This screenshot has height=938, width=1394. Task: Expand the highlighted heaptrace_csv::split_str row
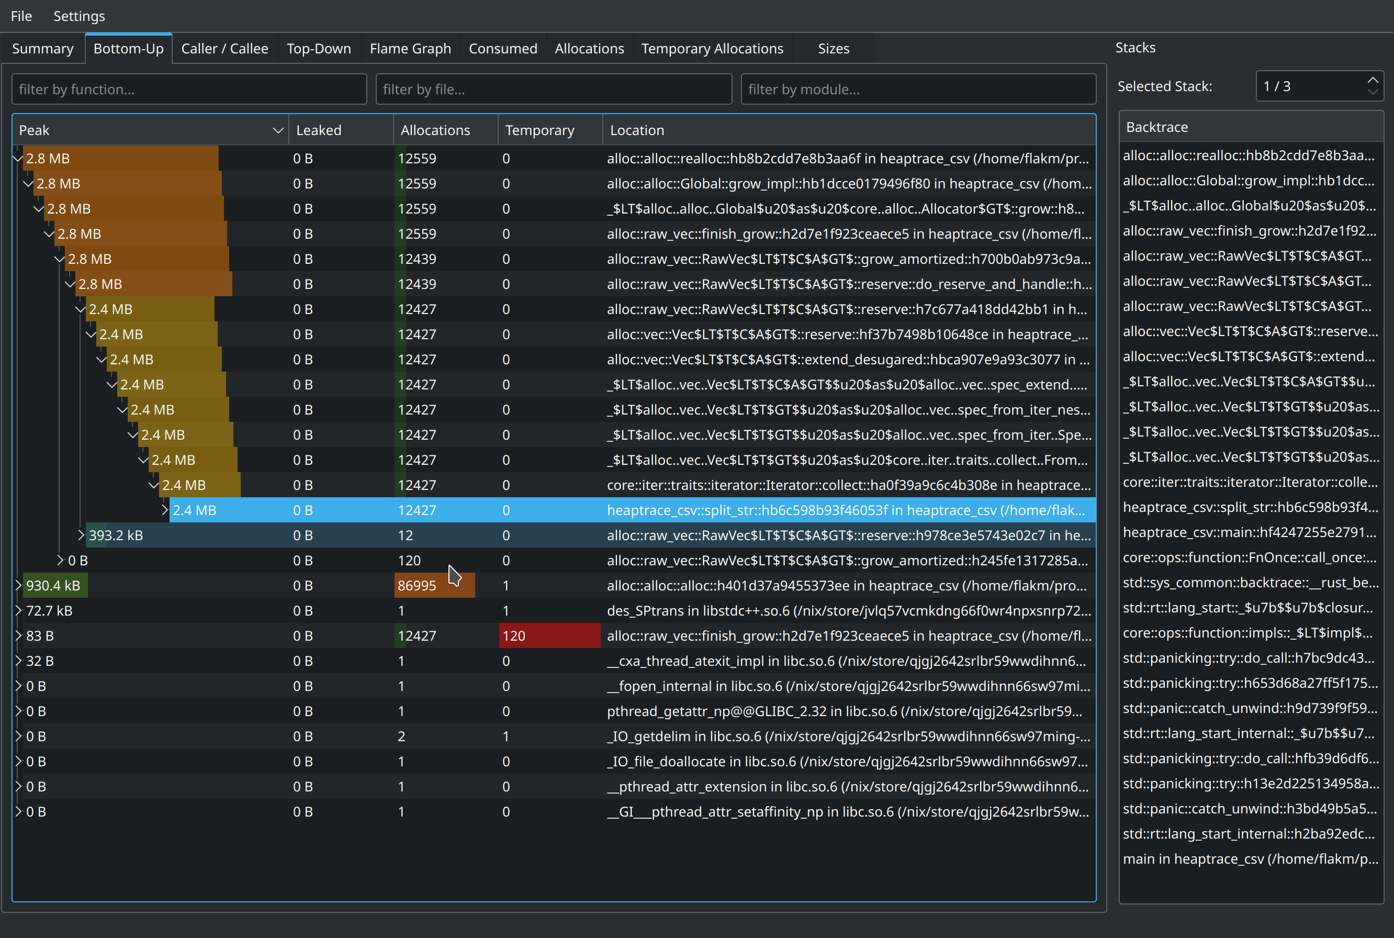[x=164, y=510]
